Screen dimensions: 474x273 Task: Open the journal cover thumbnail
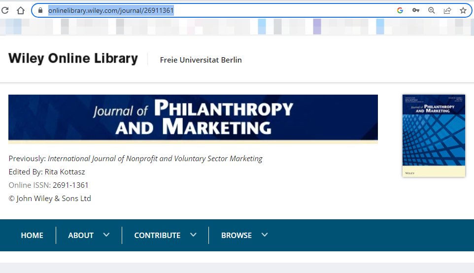(434, 136)
